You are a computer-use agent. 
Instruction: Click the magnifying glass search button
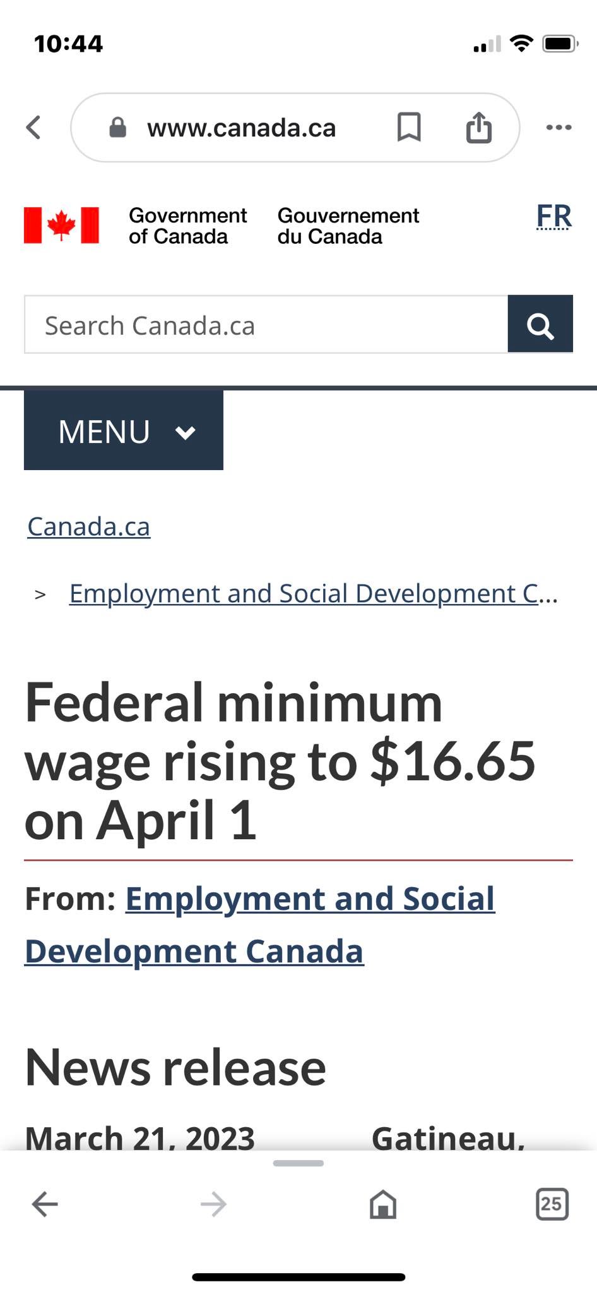(540, 323)
